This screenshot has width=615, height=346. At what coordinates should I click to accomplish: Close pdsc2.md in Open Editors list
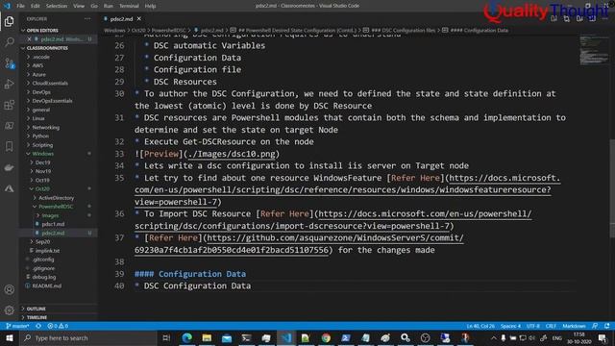click(x=29, y=39)
